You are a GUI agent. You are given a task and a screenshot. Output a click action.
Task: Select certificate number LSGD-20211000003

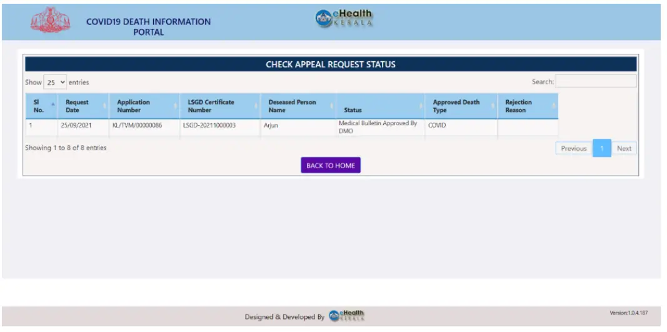220,128
